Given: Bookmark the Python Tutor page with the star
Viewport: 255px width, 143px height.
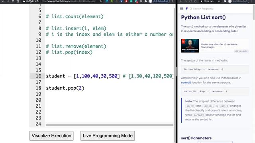Looking at the screenshot, I should coord(101,1).
